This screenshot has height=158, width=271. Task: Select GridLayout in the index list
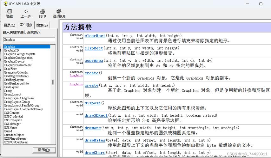pos(11,87)
